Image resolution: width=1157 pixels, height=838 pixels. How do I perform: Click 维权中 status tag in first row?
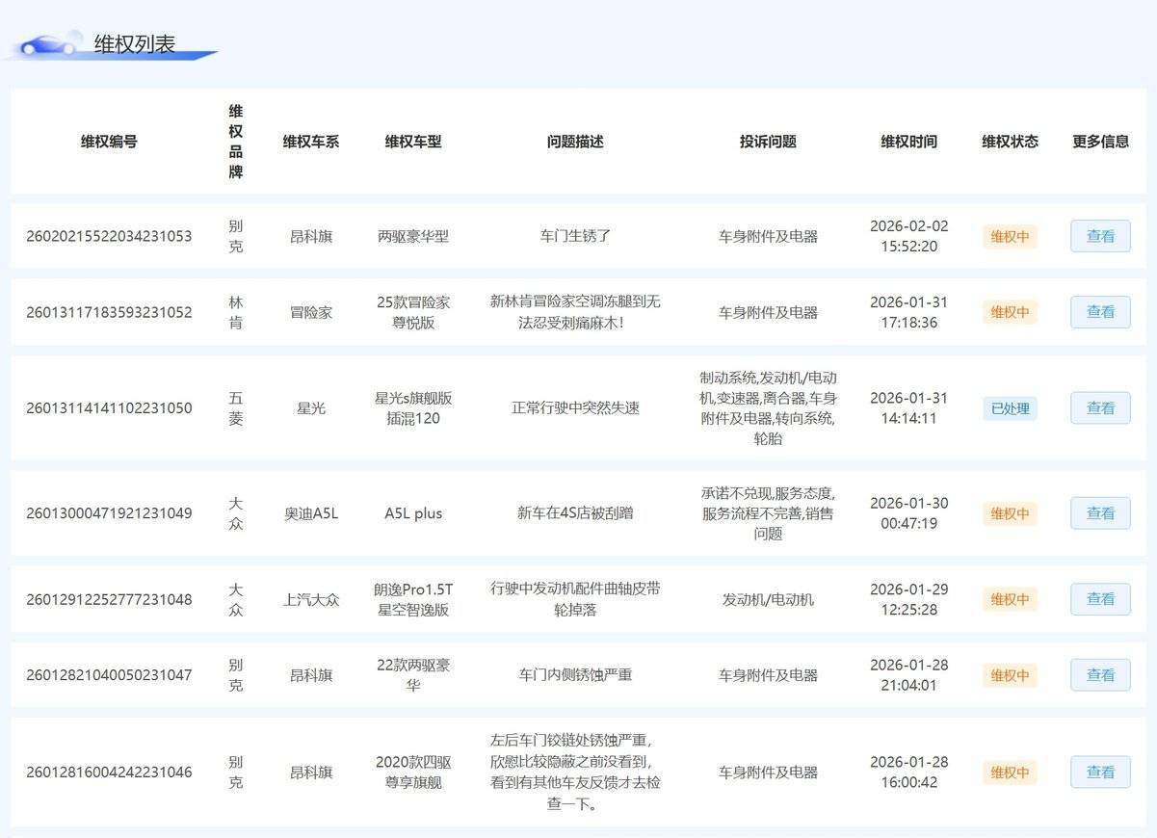(x=1010, y=236)
